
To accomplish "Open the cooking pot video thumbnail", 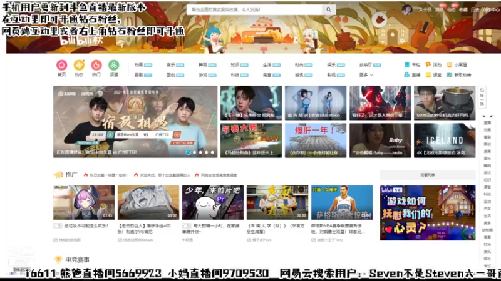I will [x=445, y=103].
